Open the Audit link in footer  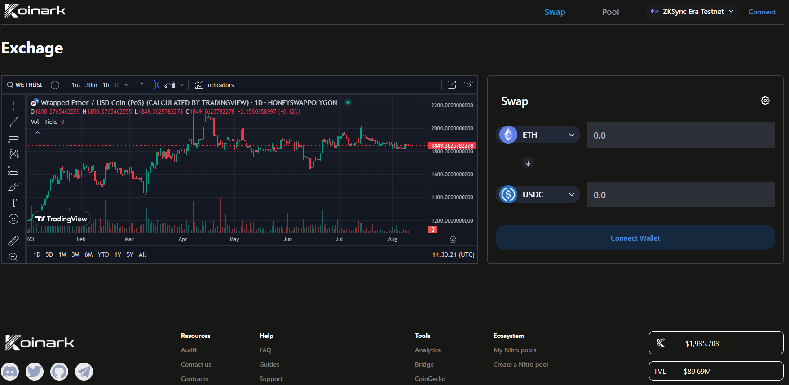(x=189, y=350)
